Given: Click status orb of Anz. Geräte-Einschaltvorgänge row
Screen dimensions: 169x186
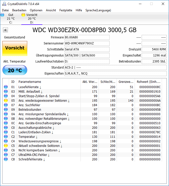Looking at the screenshot, I should point(6,123).
